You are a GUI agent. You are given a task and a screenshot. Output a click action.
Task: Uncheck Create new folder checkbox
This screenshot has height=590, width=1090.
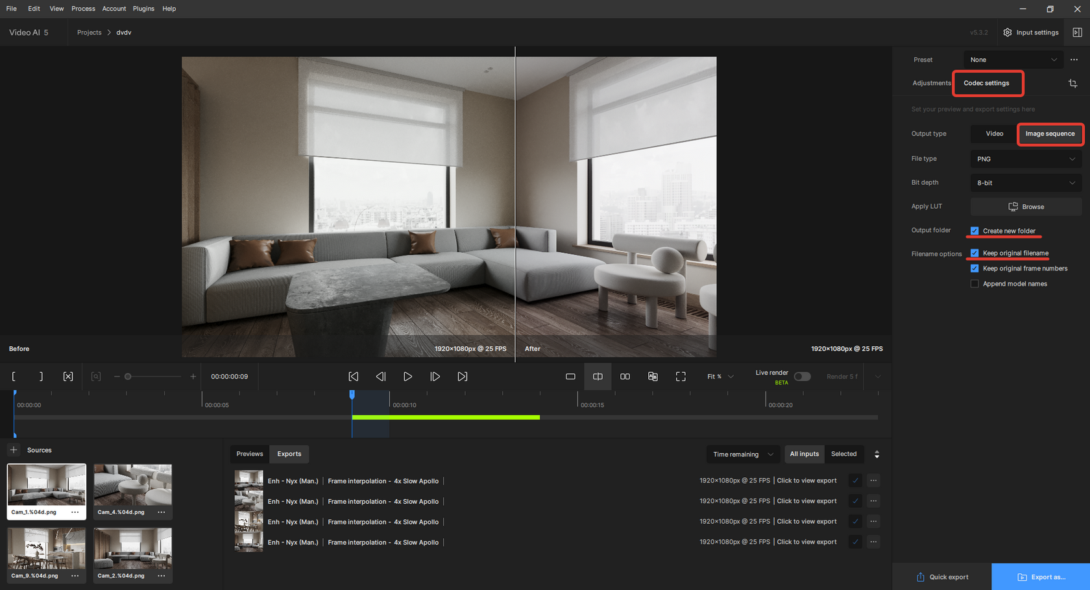(x=975, y=231)
